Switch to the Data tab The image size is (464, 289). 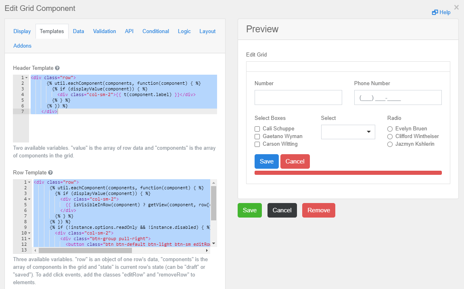pyautogui.click(x=78, y=31)
